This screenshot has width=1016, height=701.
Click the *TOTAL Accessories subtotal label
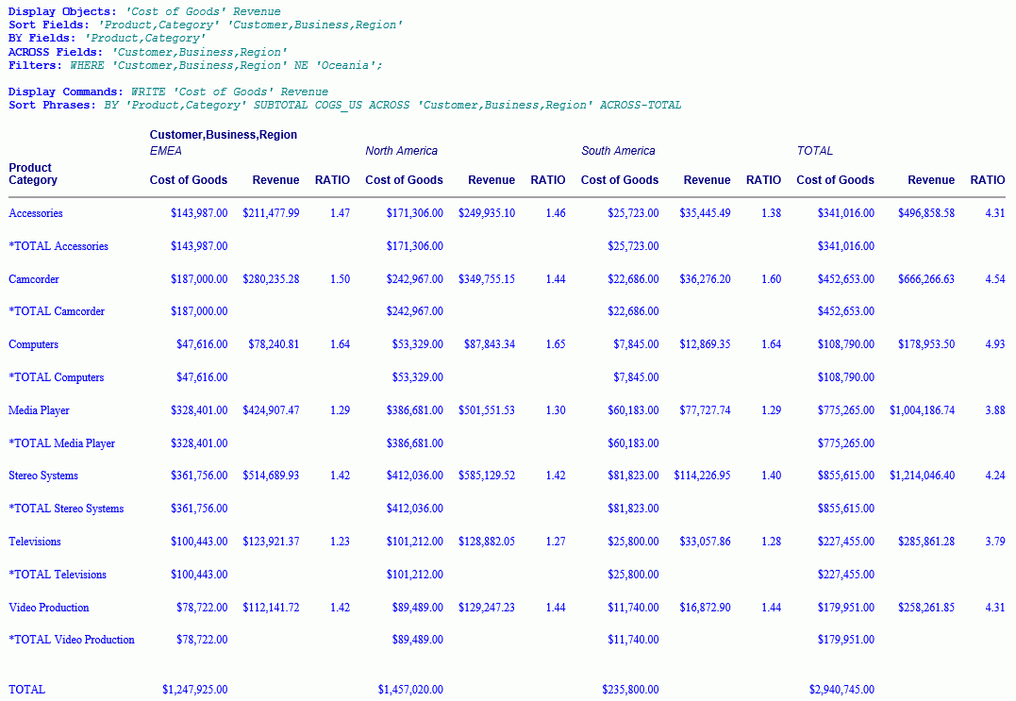click(58, 246)
